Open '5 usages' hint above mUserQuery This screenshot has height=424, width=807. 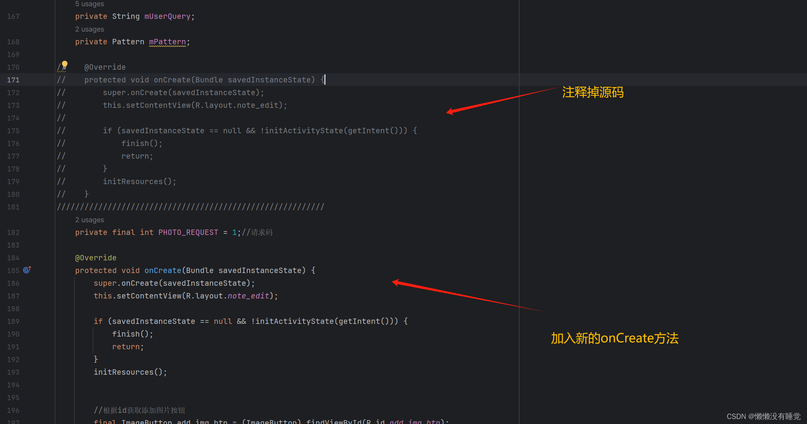click(x=89, y=4)
